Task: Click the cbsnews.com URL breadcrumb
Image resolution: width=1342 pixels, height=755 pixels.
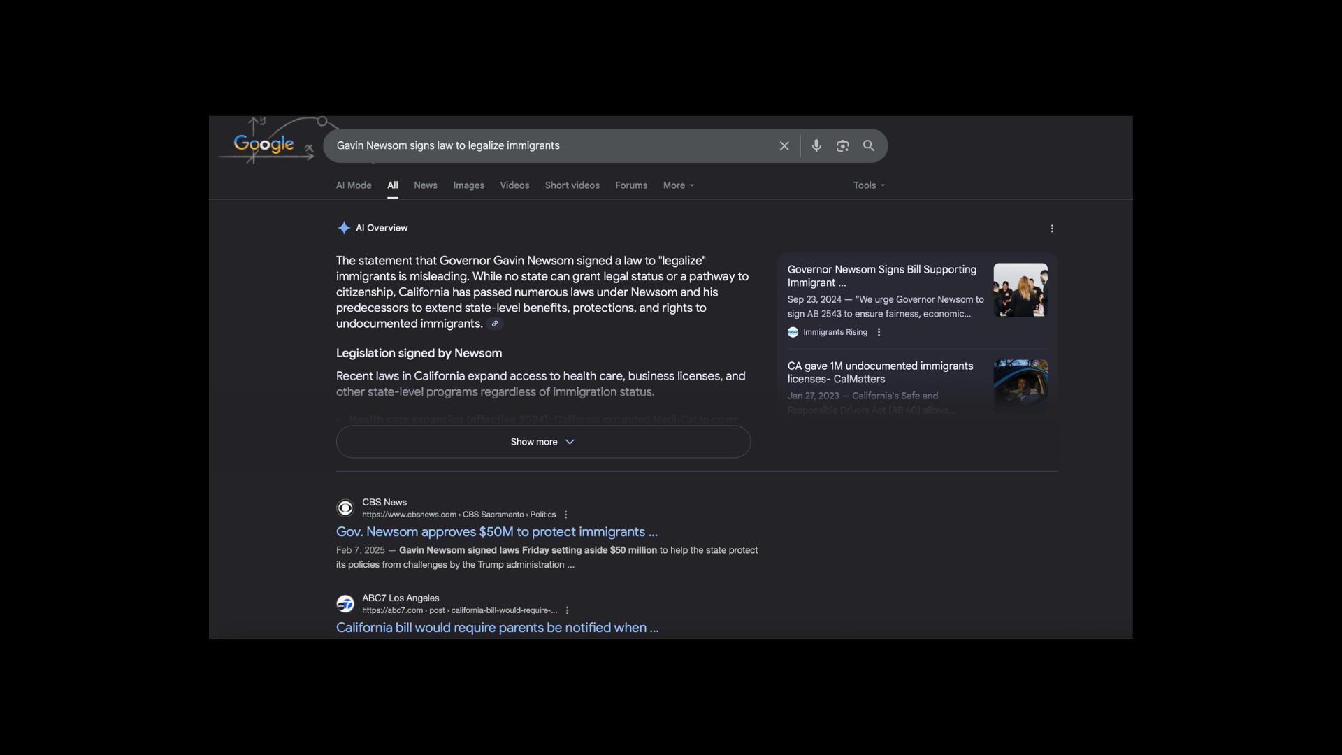Action: (x=459, y=515)
